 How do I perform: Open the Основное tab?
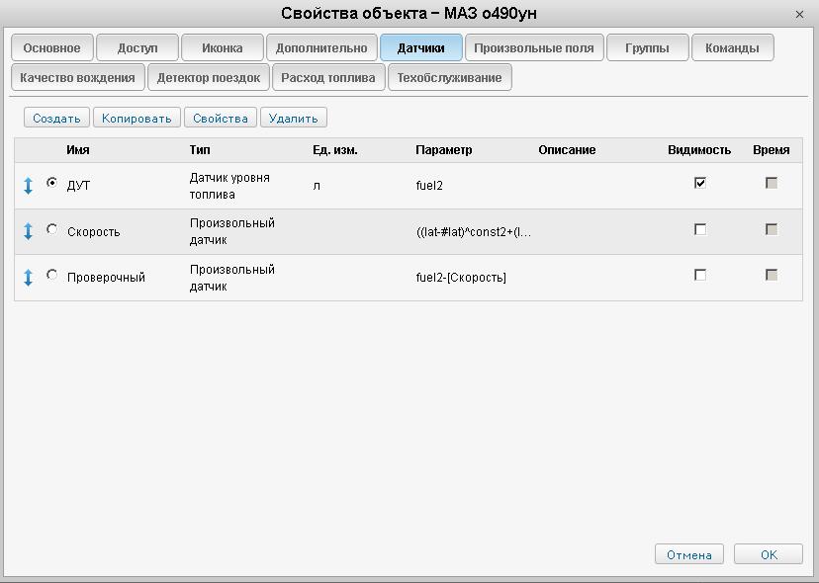(51, 47)
